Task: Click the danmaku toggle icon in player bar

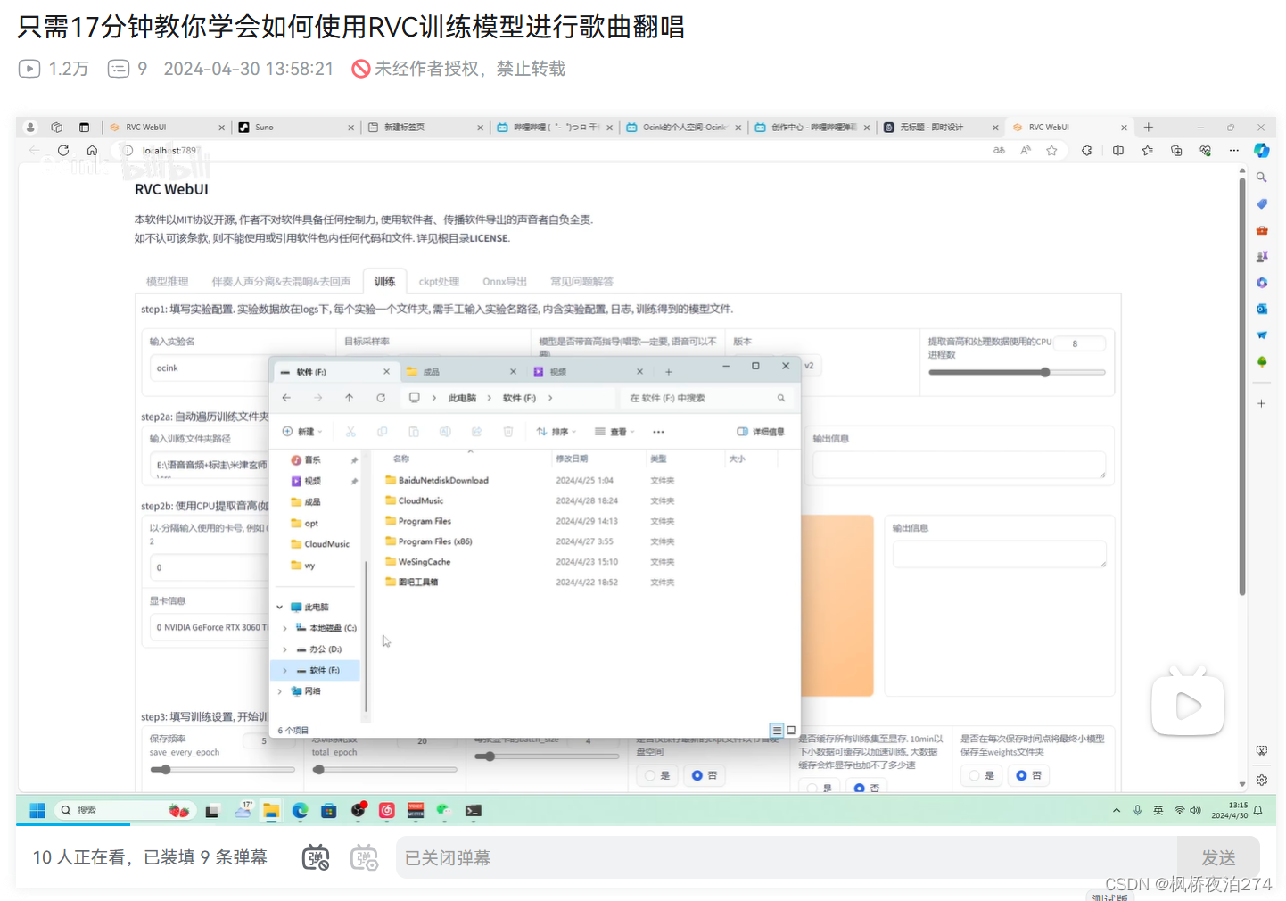Action: click(x=316, y=857)
